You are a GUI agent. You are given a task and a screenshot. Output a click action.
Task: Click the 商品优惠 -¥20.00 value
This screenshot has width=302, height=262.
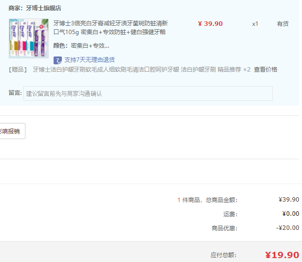point(287,228)
